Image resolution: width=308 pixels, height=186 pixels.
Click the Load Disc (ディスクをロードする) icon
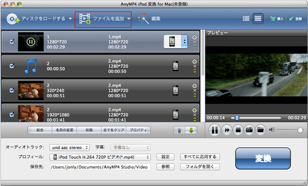[13, 19]
